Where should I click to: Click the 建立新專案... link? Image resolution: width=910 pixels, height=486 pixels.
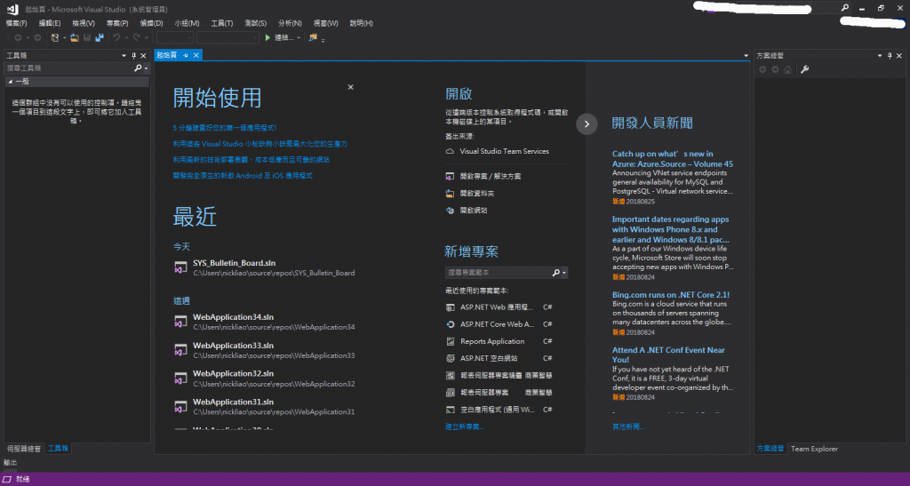pos(464,426)
